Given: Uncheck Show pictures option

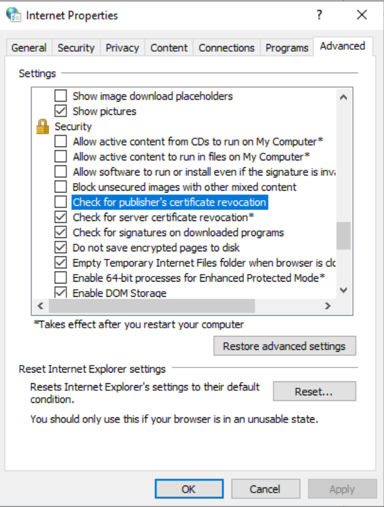Looking at the screenshot, I should pos(61,111).
